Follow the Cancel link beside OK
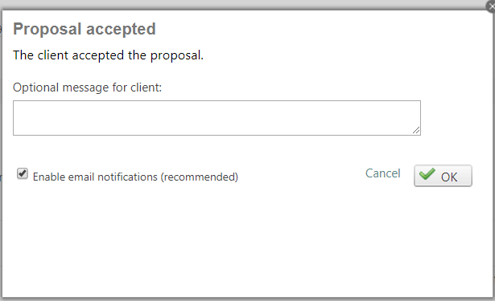The width and height of the screenshot is (495, 301). coord(382,173)
